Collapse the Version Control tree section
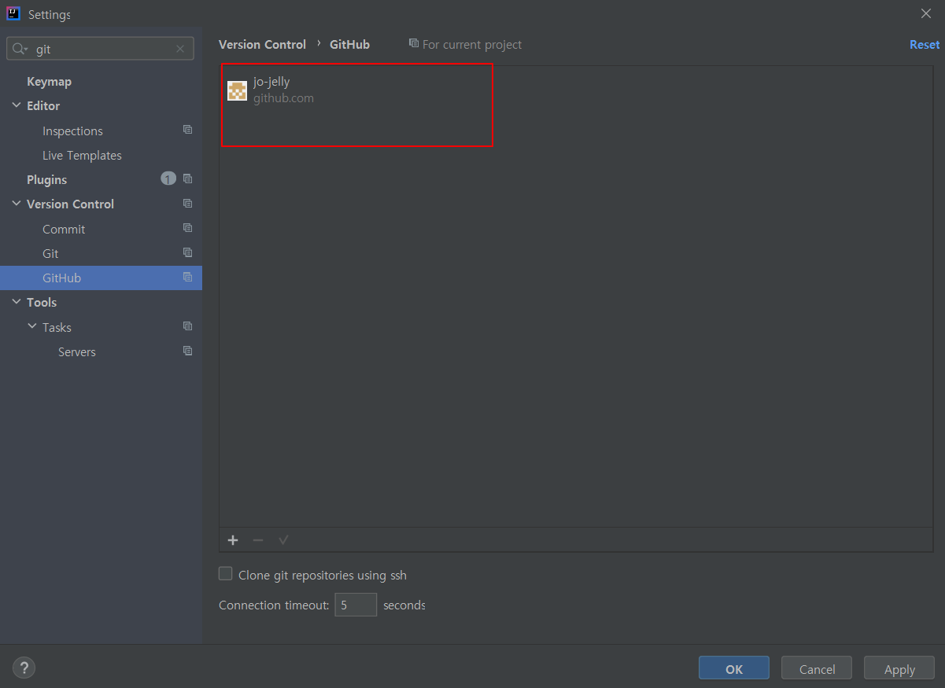The width and height of the screenshot is (945, 688). coord(17,204)
